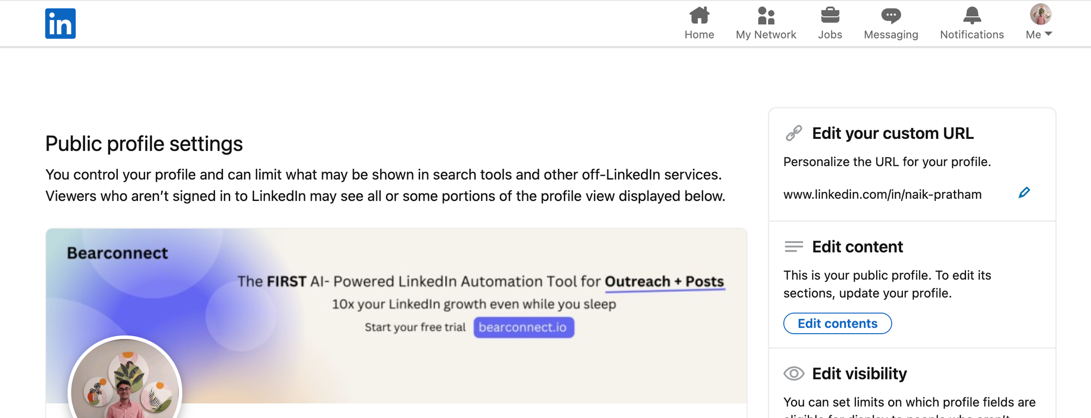Click the chain link icon beside custom URL

point(794,133)
